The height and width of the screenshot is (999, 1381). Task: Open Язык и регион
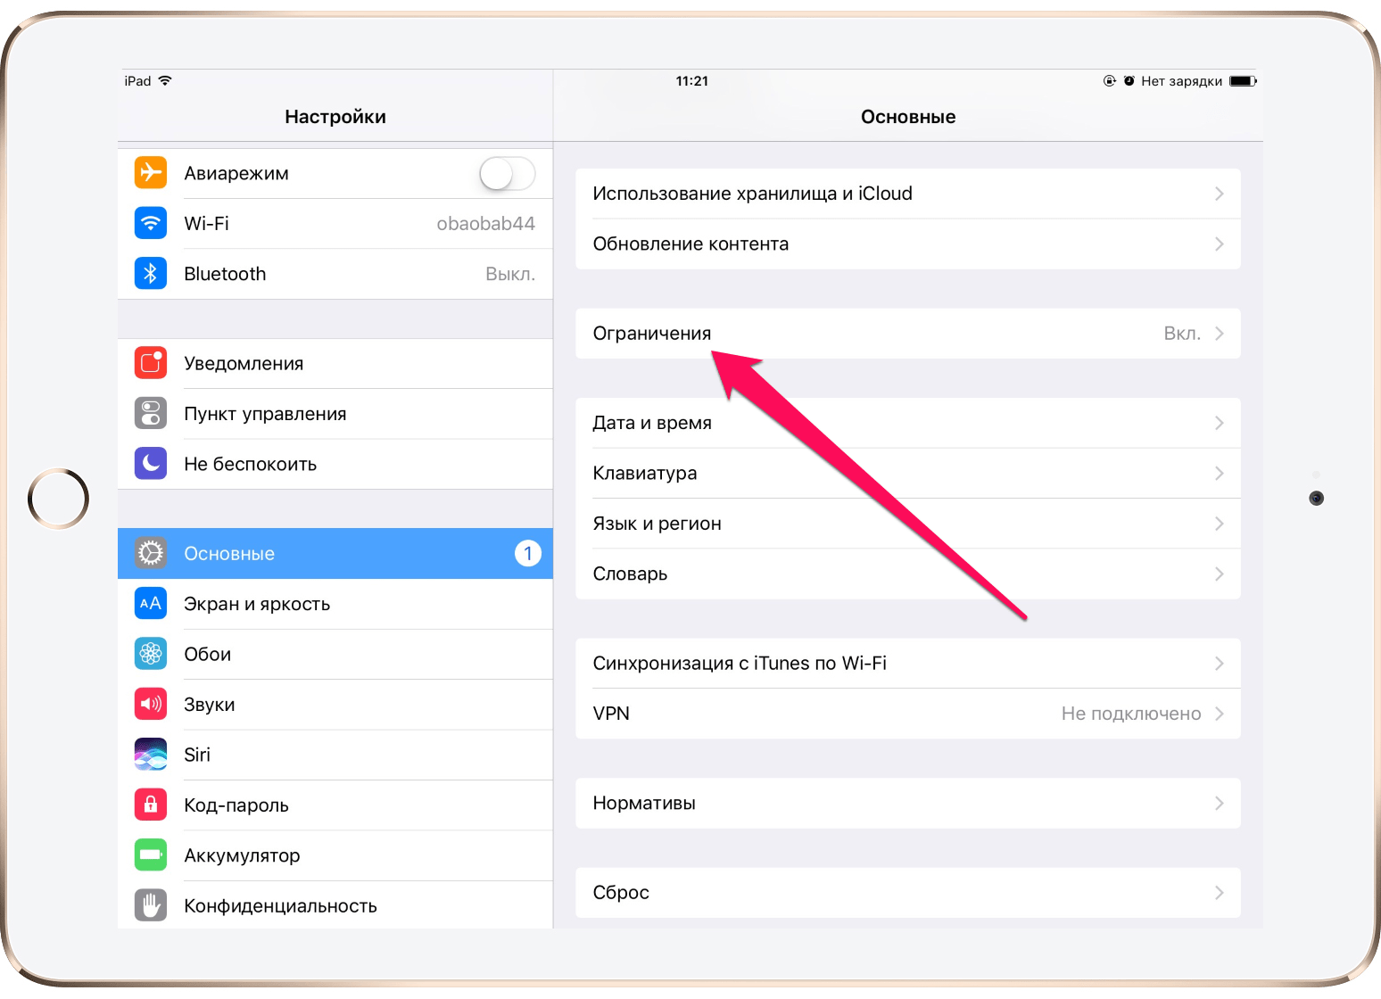coord(908,524)
